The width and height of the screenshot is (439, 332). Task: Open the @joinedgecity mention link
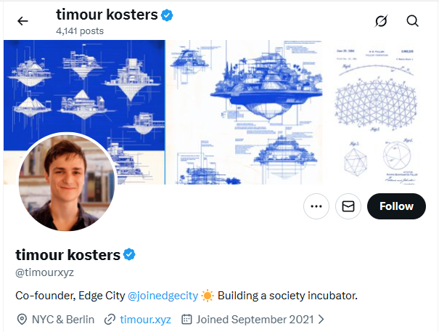point(163,296)
